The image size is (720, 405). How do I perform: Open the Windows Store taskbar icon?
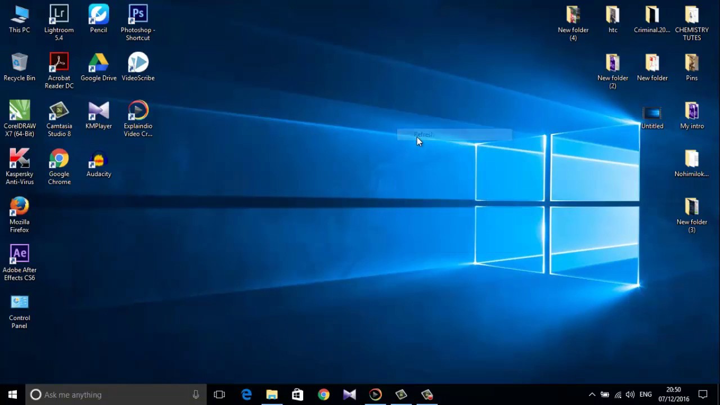(x=298, y=394)
